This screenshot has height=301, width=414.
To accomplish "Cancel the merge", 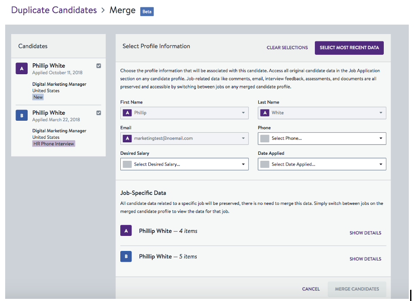I will (311, 289).
